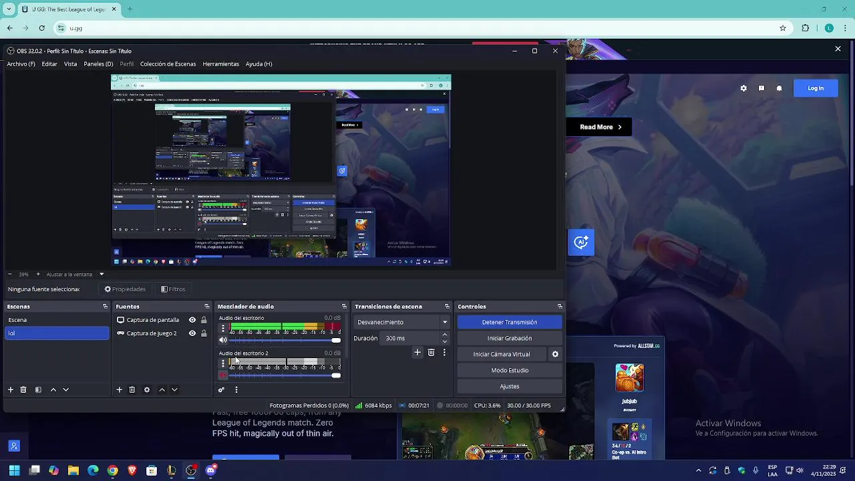Open the audio mixer three-dot menu at the bottom

(236, 389)
